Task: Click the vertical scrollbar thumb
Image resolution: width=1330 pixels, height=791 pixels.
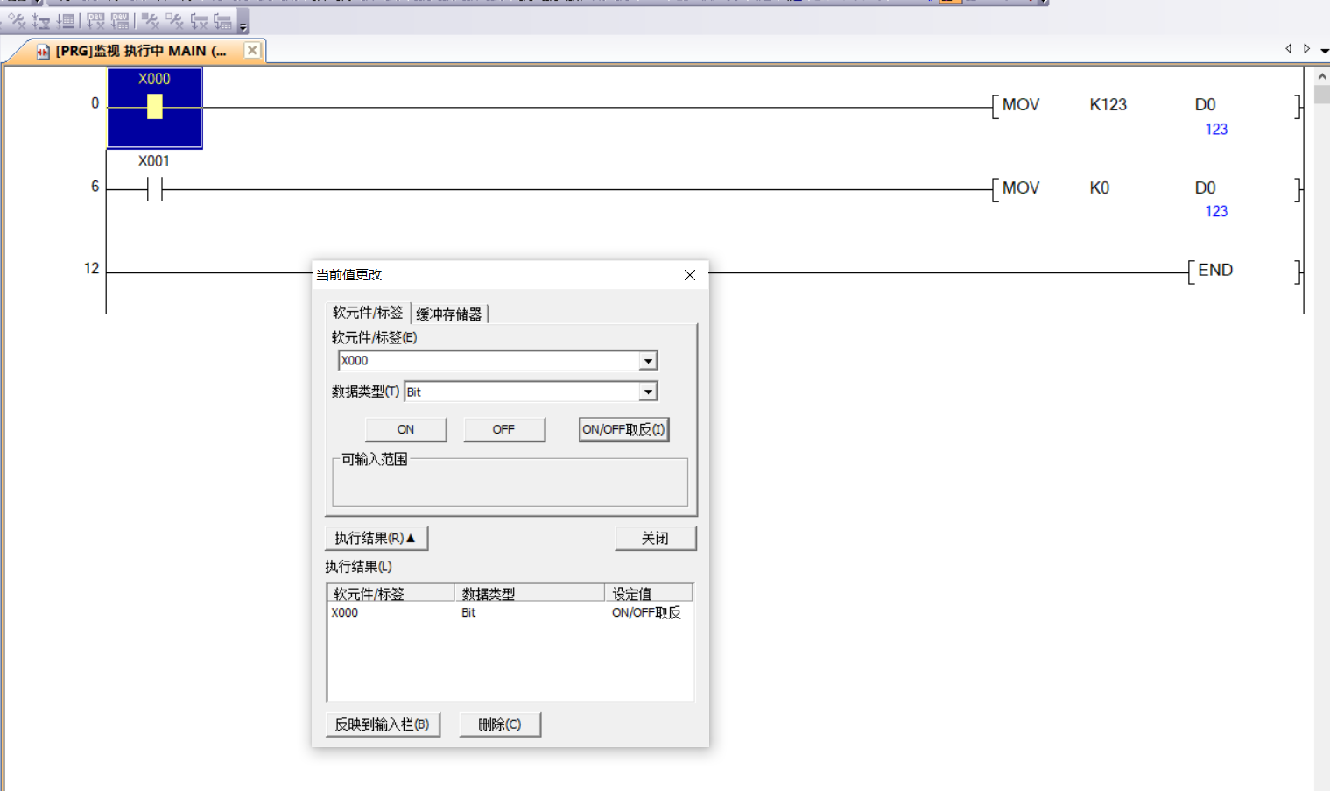Action: 1322,95
